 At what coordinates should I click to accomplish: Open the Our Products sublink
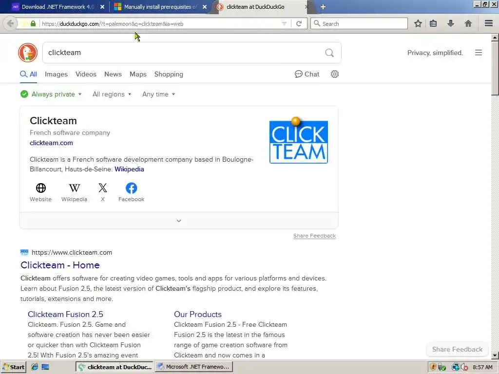point(198,314)
